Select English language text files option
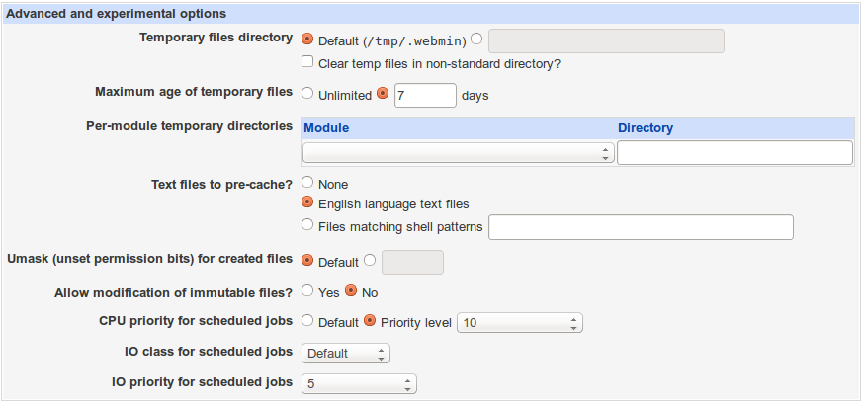The height and width of the screenshot is (402, 863). [x=307, y=202]
